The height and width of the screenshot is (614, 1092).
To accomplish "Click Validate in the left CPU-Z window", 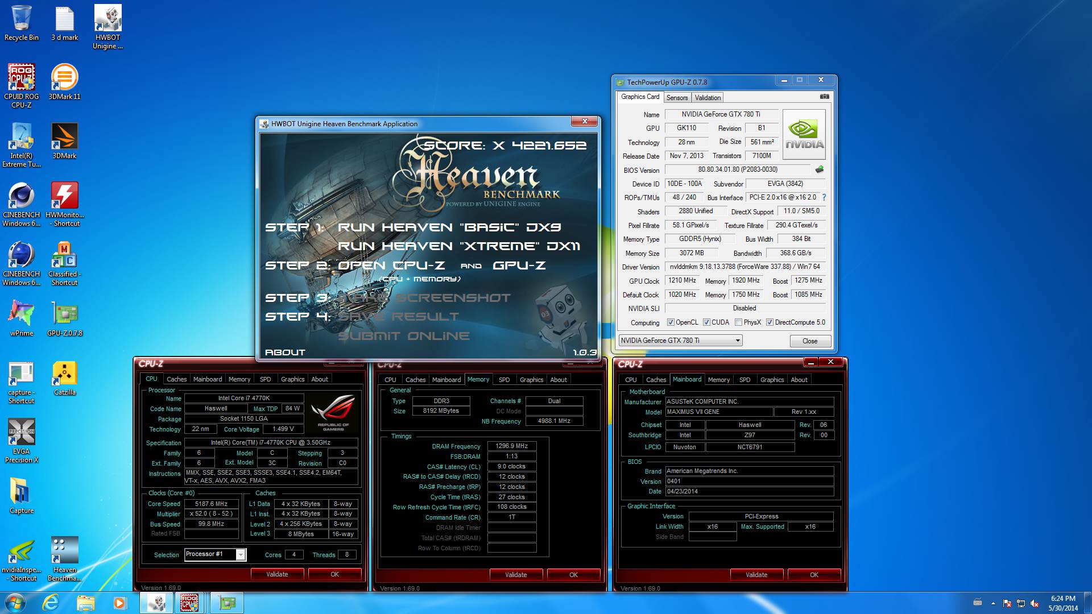I will (277, 574).
